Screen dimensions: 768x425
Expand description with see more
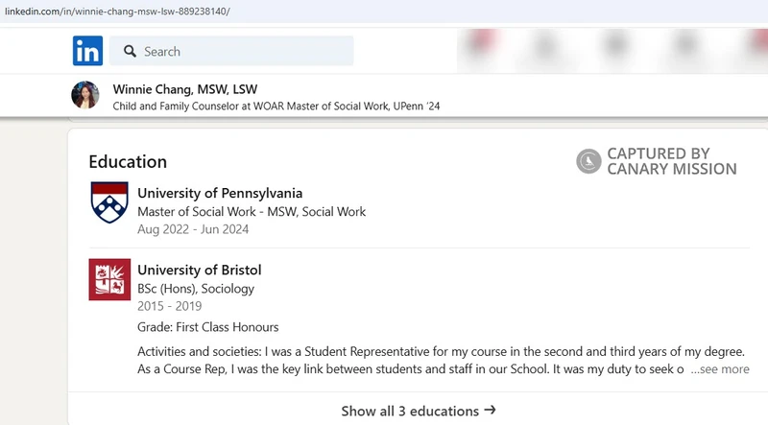[x=720, y=369]
